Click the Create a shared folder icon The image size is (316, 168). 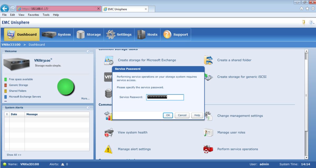208,60
